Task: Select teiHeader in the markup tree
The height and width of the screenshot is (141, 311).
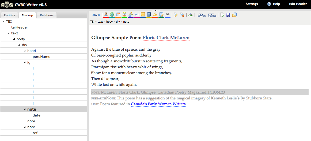Action: [20, 27]
